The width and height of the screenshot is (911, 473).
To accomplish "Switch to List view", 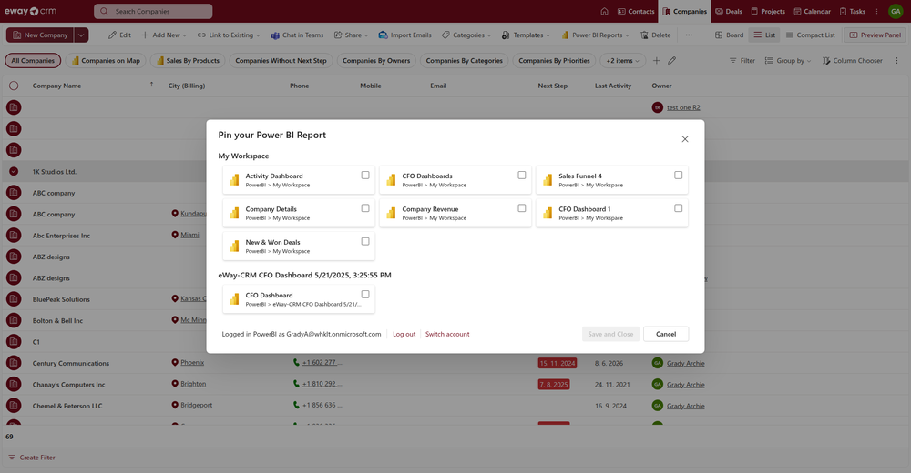I will tap(764, 35).
